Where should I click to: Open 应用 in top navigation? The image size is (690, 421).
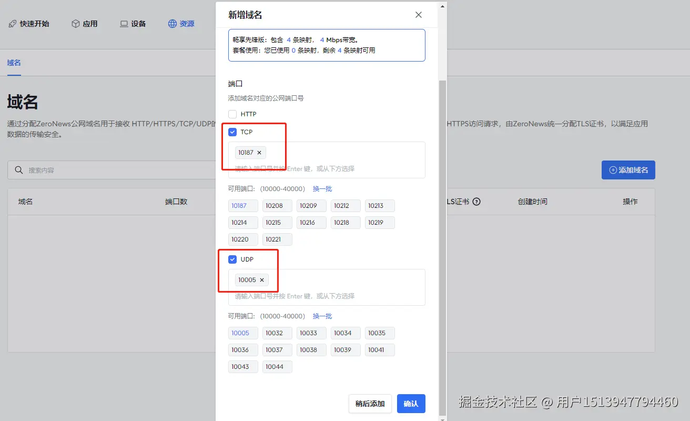[x=85, y=24]
